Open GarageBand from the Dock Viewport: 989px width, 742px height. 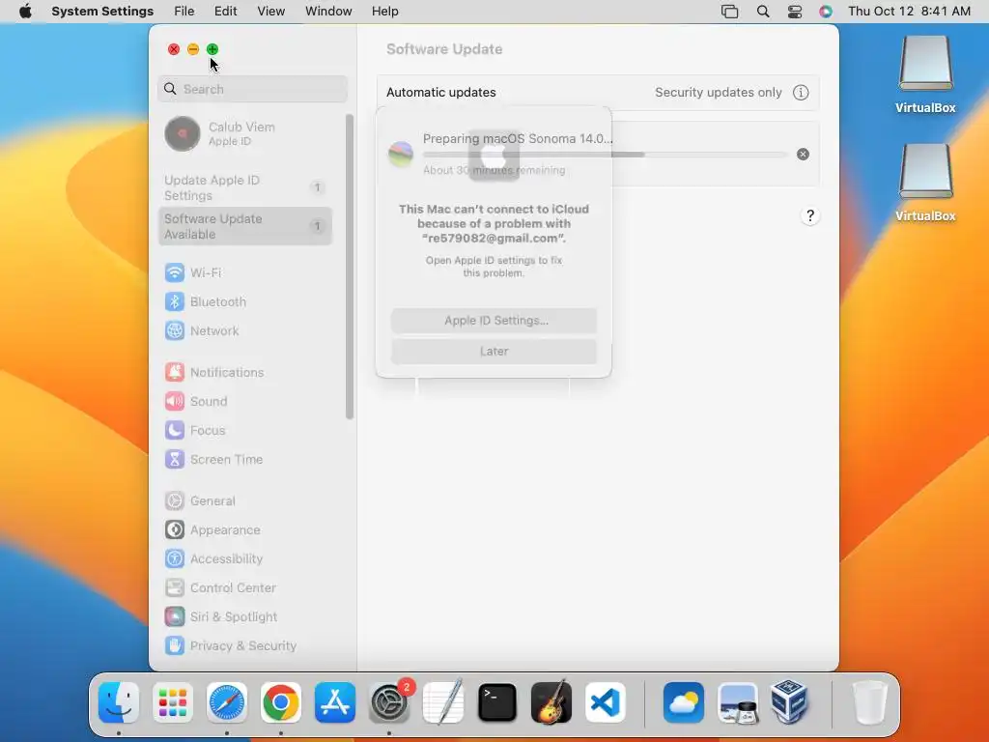point(551,702)
